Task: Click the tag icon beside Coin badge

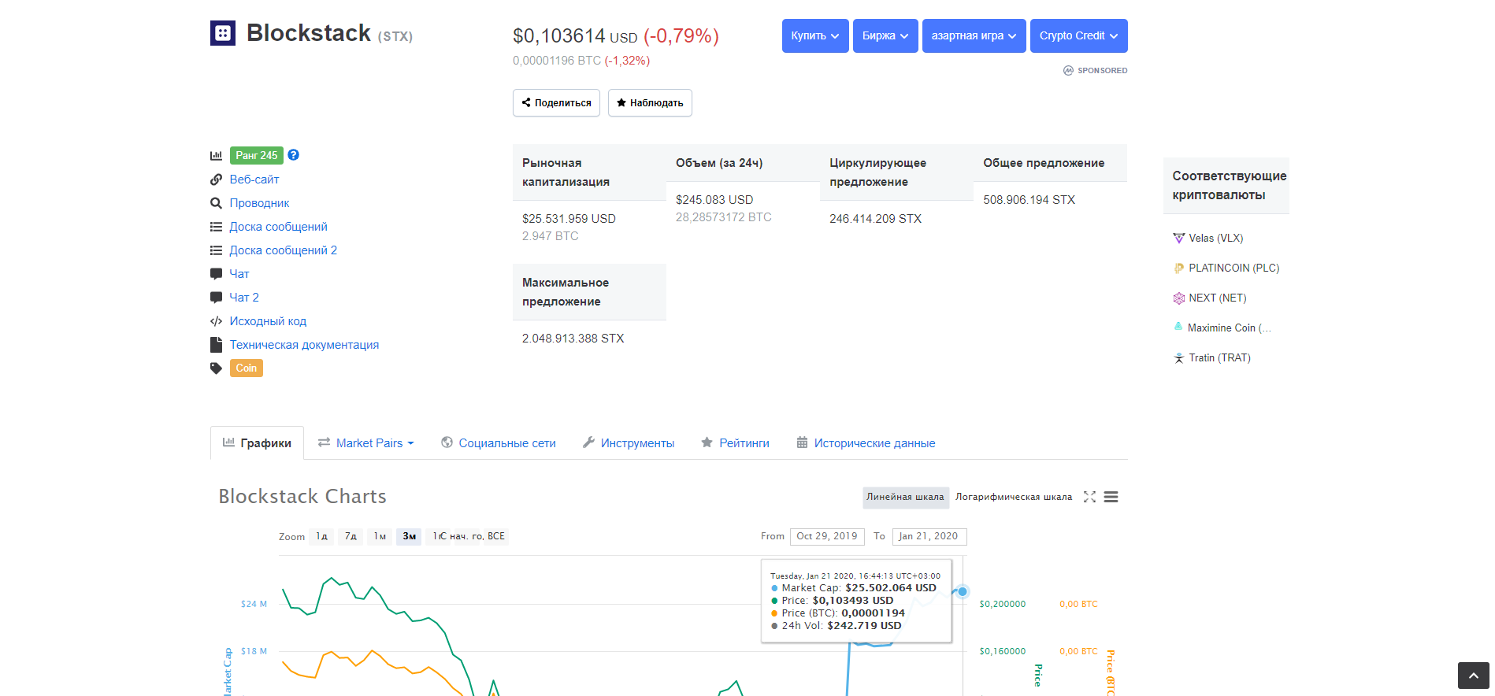Action: coord(216,368)
